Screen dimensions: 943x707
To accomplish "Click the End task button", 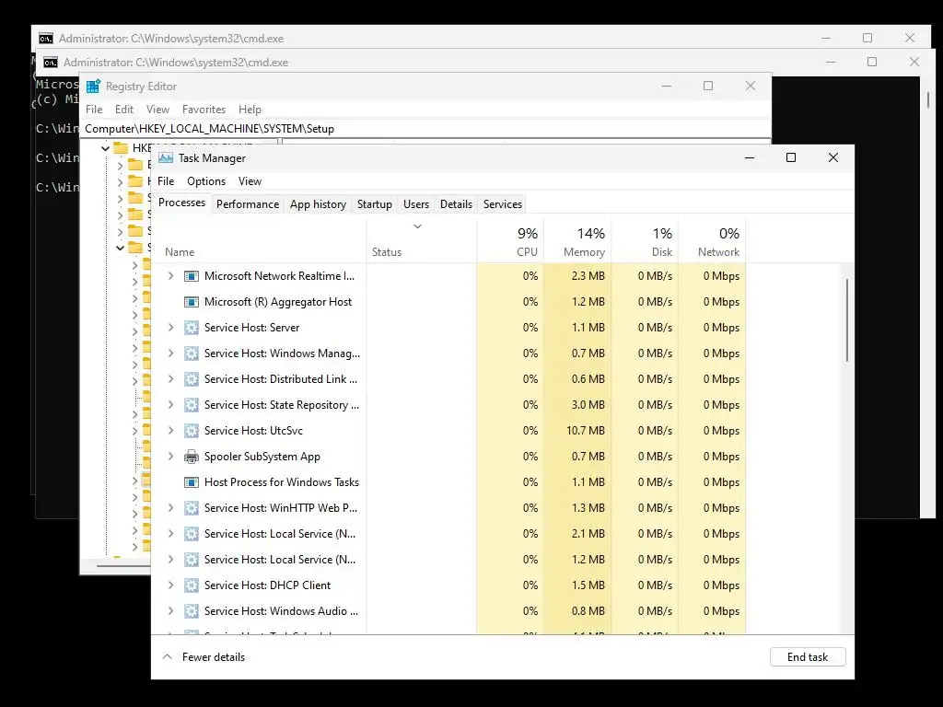I will [808, 657].
